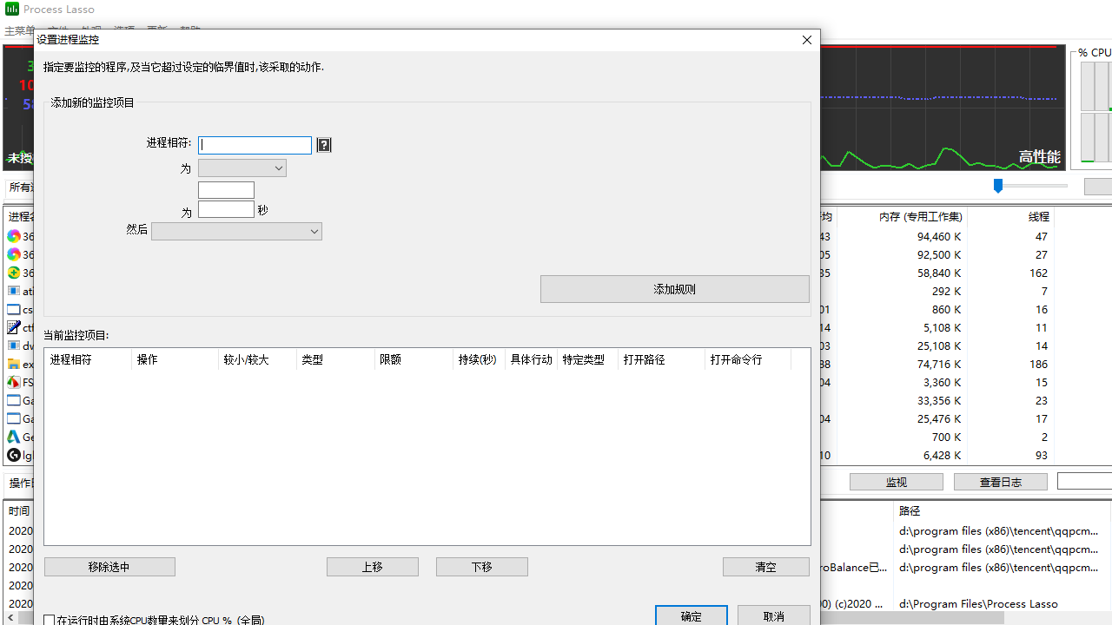This screenshot has width=1112, height=625.
Task: Click the 360 browser colorful icon in process list
Action: (14, 236)
